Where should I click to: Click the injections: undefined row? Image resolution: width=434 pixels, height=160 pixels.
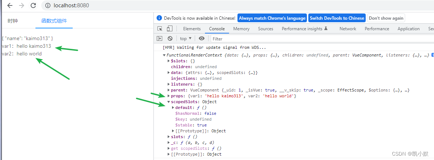pos(196,78)
